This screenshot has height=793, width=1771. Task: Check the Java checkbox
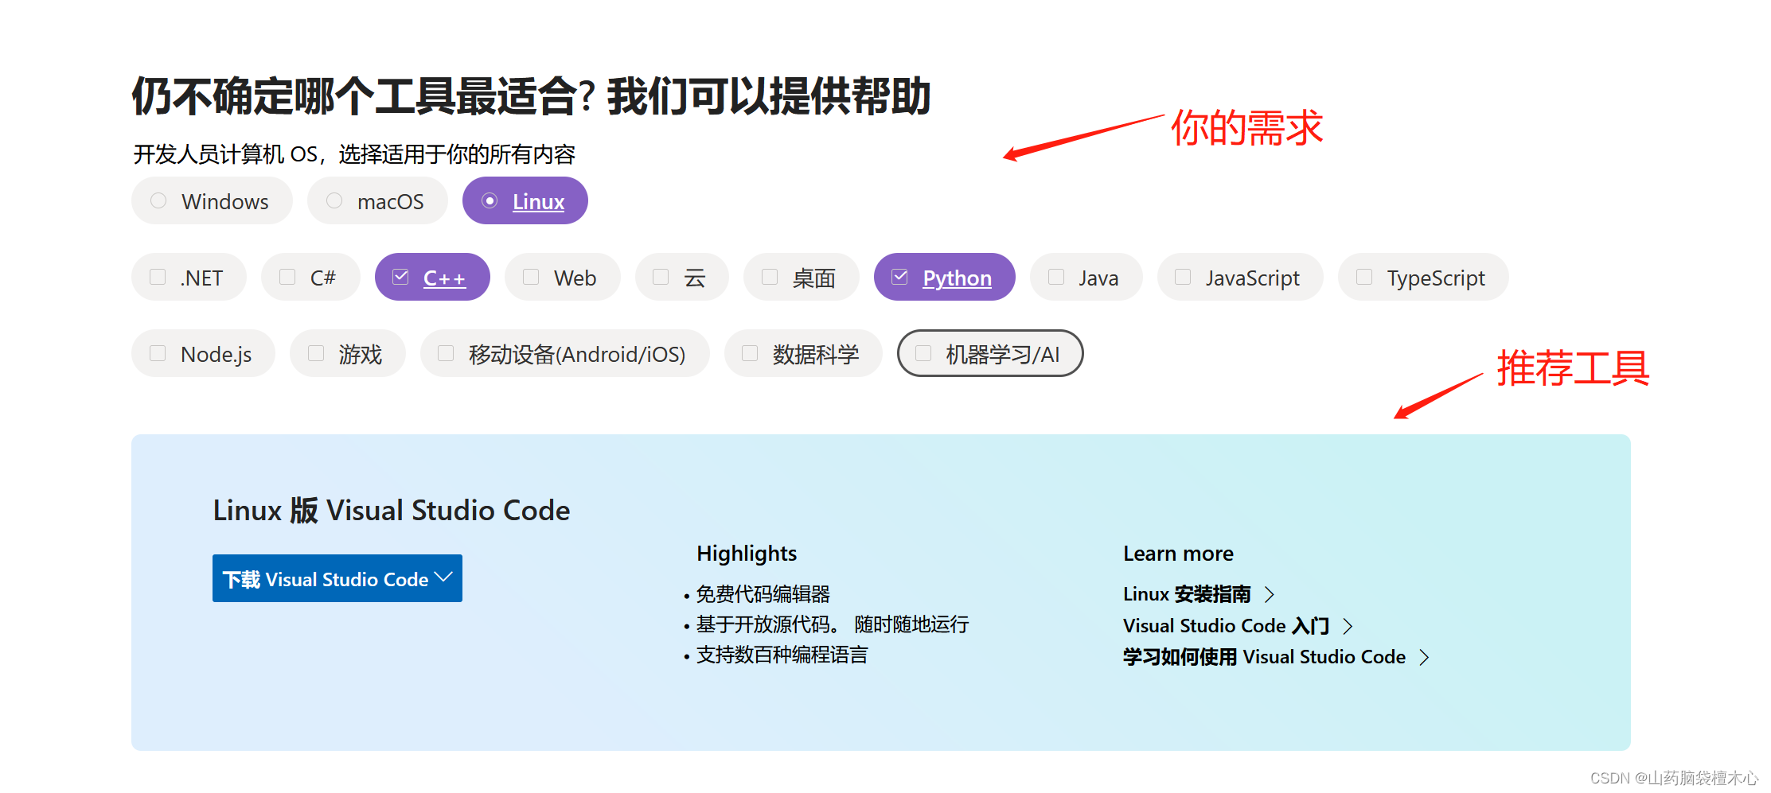coord(1086,278)
